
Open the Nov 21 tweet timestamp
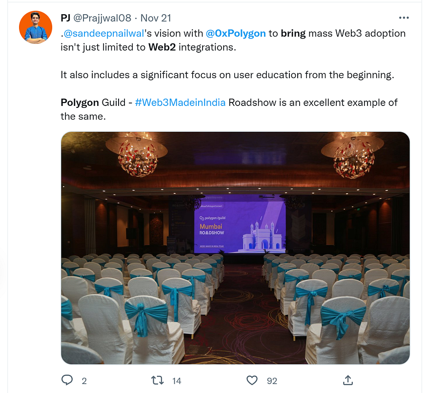156,18
